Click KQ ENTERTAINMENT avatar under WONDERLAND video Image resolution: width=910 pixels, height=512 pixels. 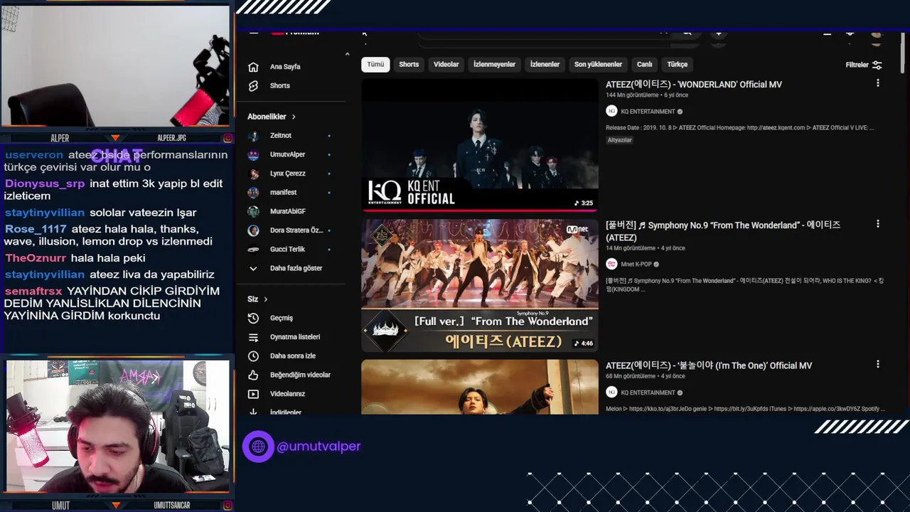611,111
